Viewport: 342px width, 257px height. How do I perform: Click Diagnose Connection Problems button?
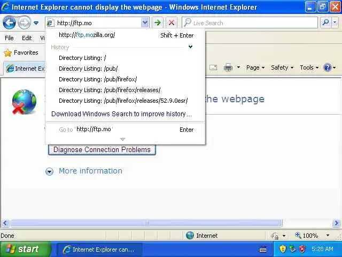pyautogui.click(x=102, y=150)
